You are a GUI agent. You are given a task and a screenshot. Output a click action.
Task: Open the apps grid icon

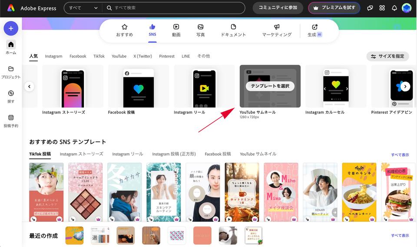coord(382,8)
